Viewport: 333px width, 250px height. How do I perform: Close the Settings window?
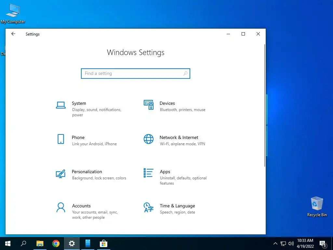[258, 34]
